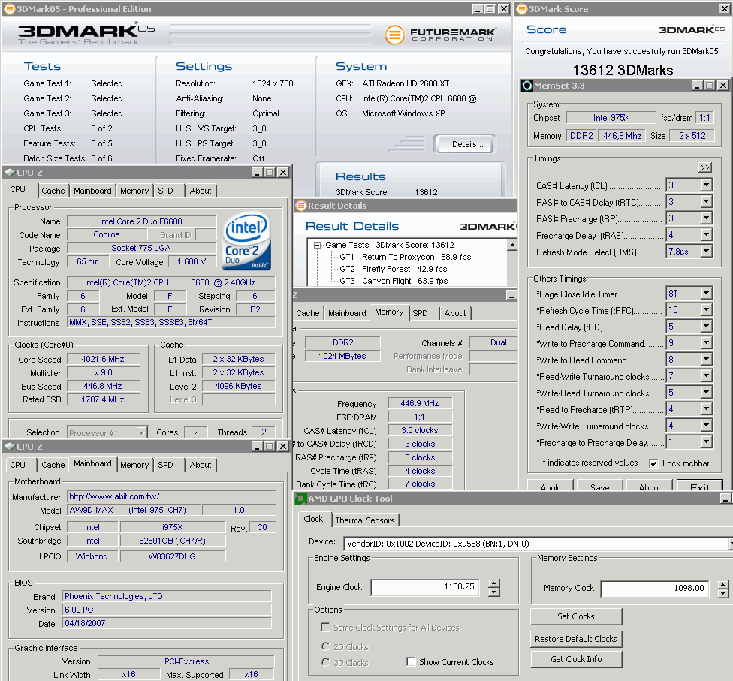Click the Memory Clock value field
Image resolution: width=733 pixels, height=681 pixels.
tap(654, 589)
